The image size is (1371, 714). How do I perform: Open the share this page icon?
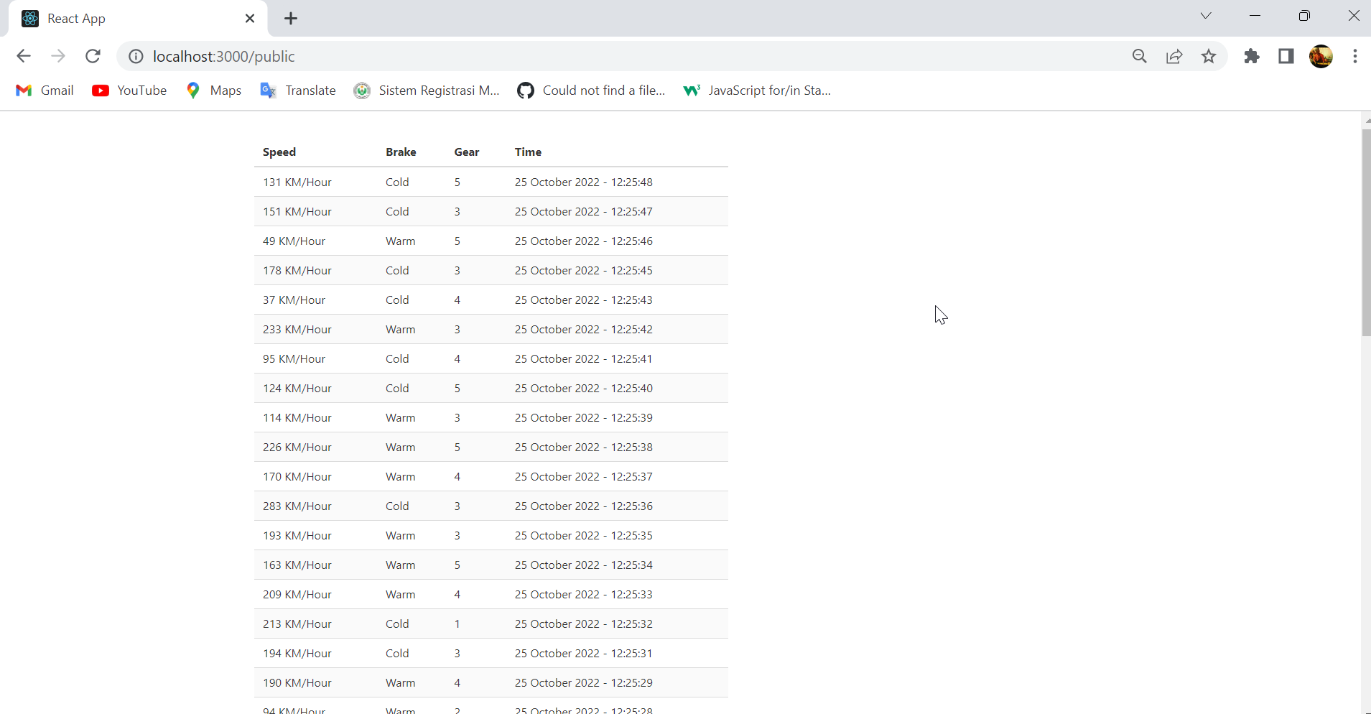tap(1175, 56)
